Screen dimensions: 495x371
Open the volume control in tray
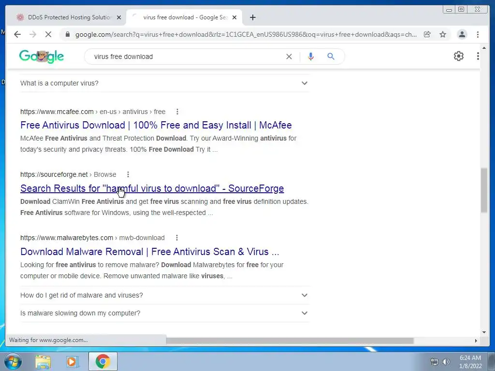(446, 362)
